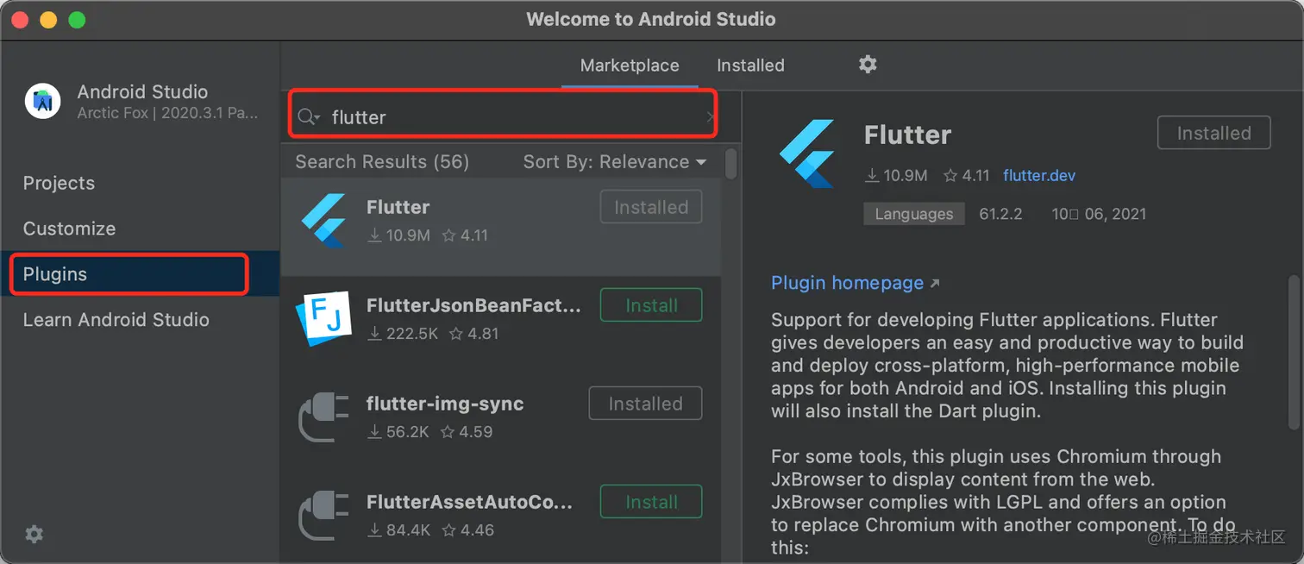Click the FlutterAssetAutoCompletion plug icon
The height and width of the screenshot is (564, 1304).
point(323,516)
